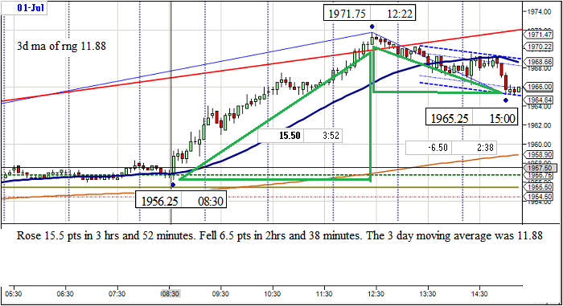Click the 01-Jul date label
This screenshot has height=306, width=563.
click(30, 7)
